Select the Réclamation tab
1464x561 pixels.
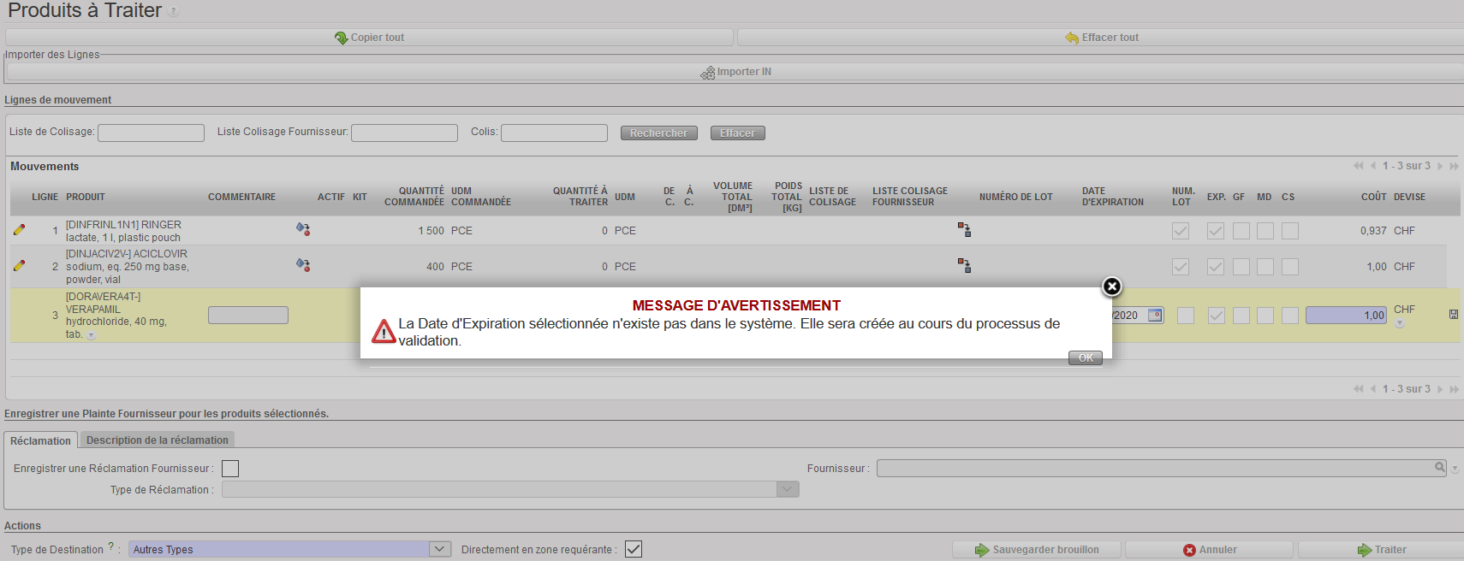point(40,440)
